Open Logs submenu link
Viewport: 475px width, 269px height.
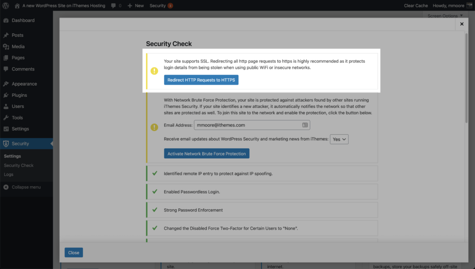click(8, 175)
